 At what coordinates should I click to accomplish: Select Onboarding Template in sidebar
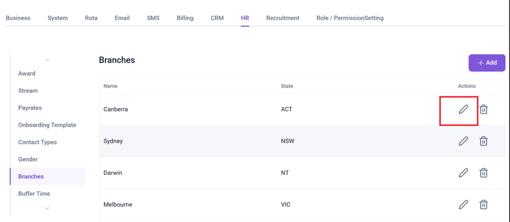[x=47, y=125]
